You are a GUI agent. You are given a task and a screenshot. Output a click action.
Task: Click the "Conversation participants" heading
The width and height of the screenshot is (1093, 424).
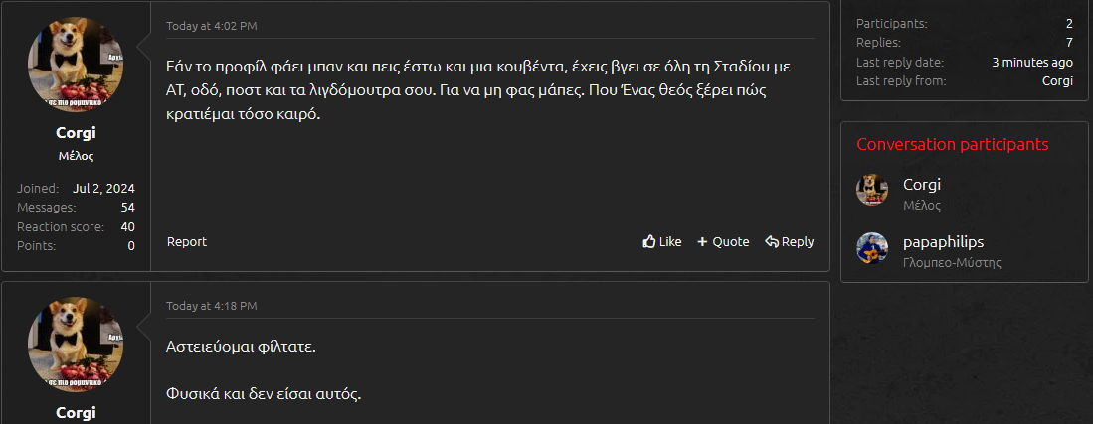tap(952, 144)
